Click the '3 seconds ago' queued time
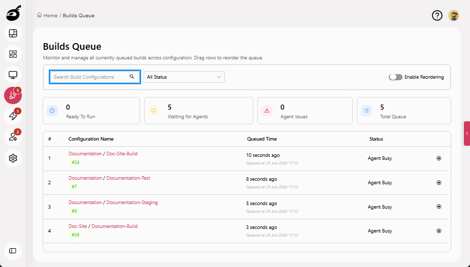This screenshot has width=470, height=267. coord(261,227)
